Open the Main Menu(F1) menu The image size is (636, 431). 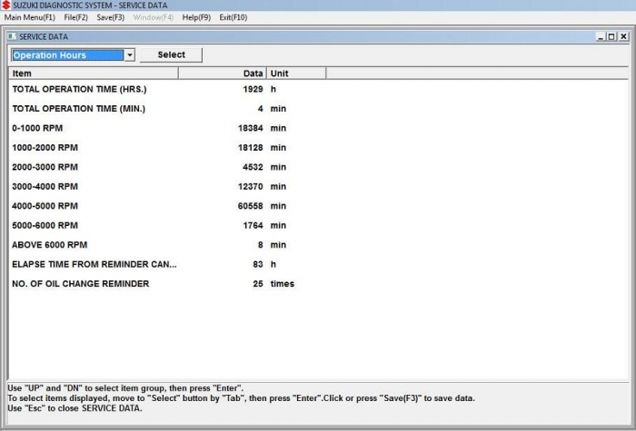[30, 17]
